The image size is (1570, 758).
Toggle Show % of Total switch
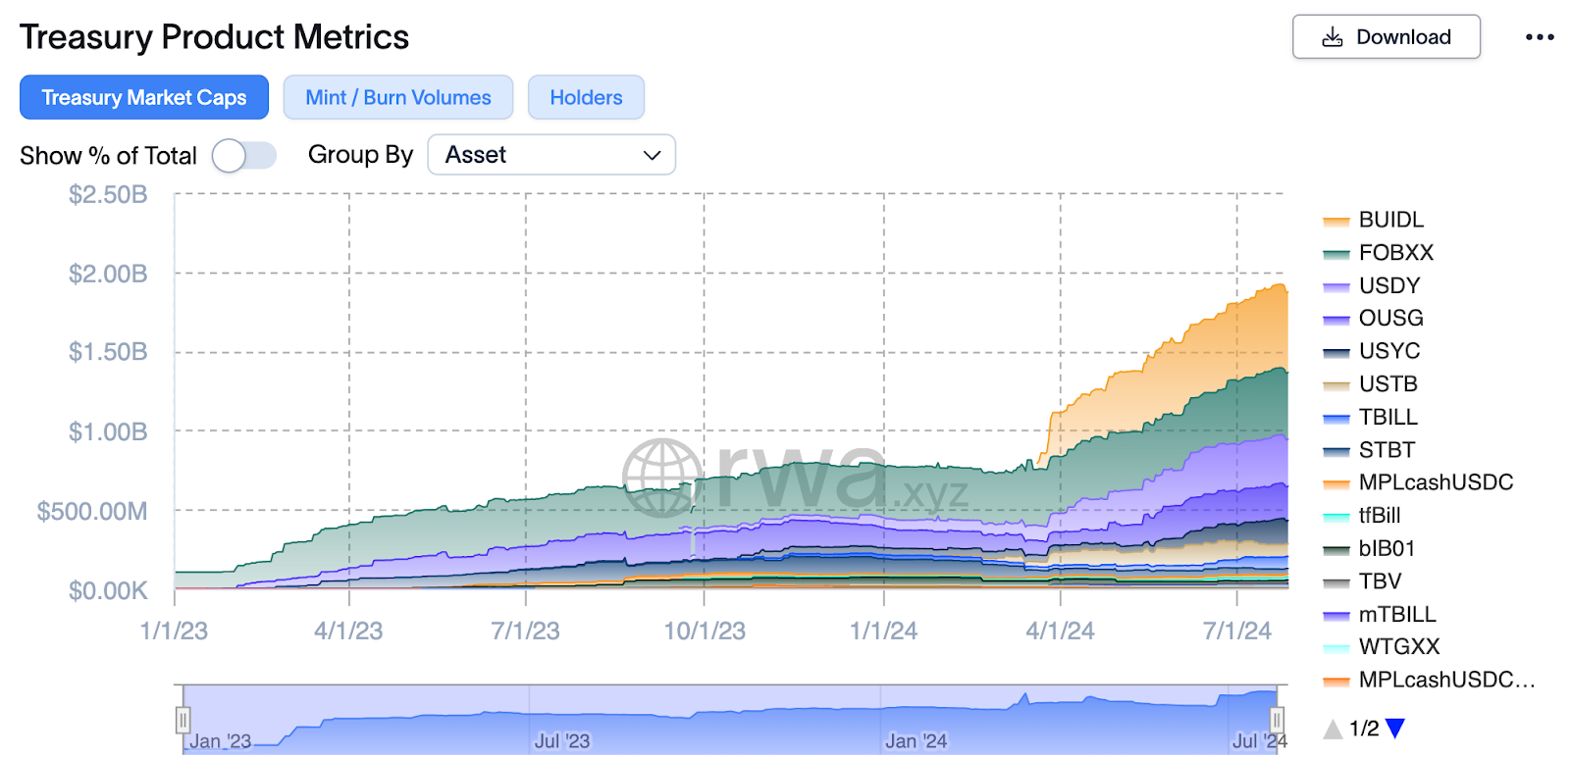pos(244,155)
